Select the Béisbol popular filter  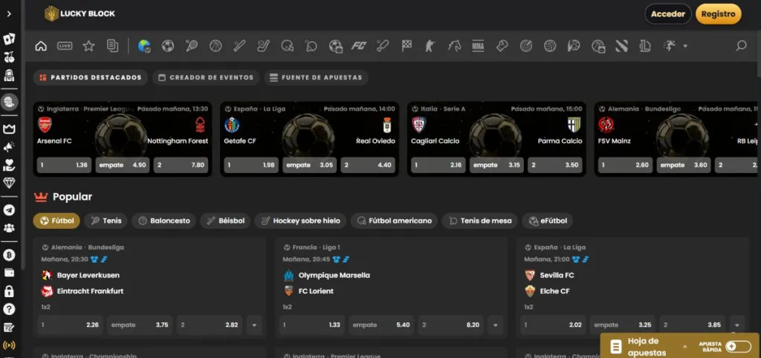coord(225,221)
